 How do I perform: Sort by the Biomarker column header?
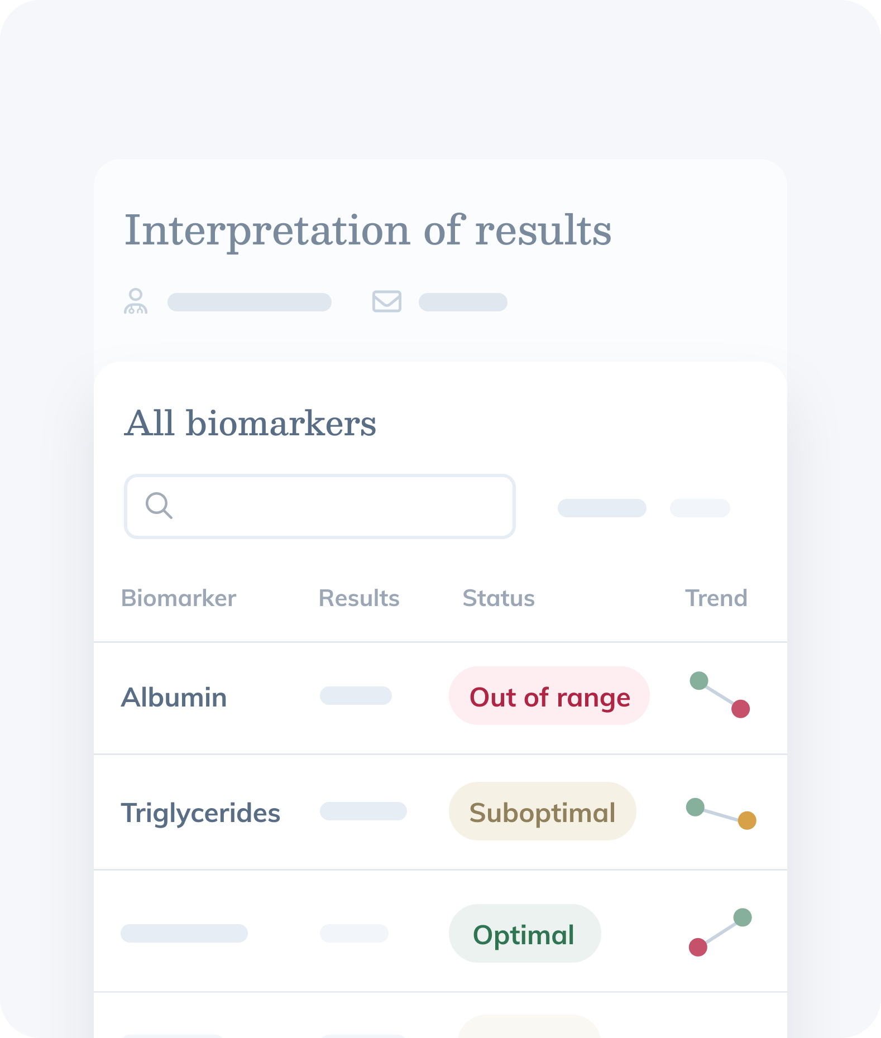pos(179,598)
